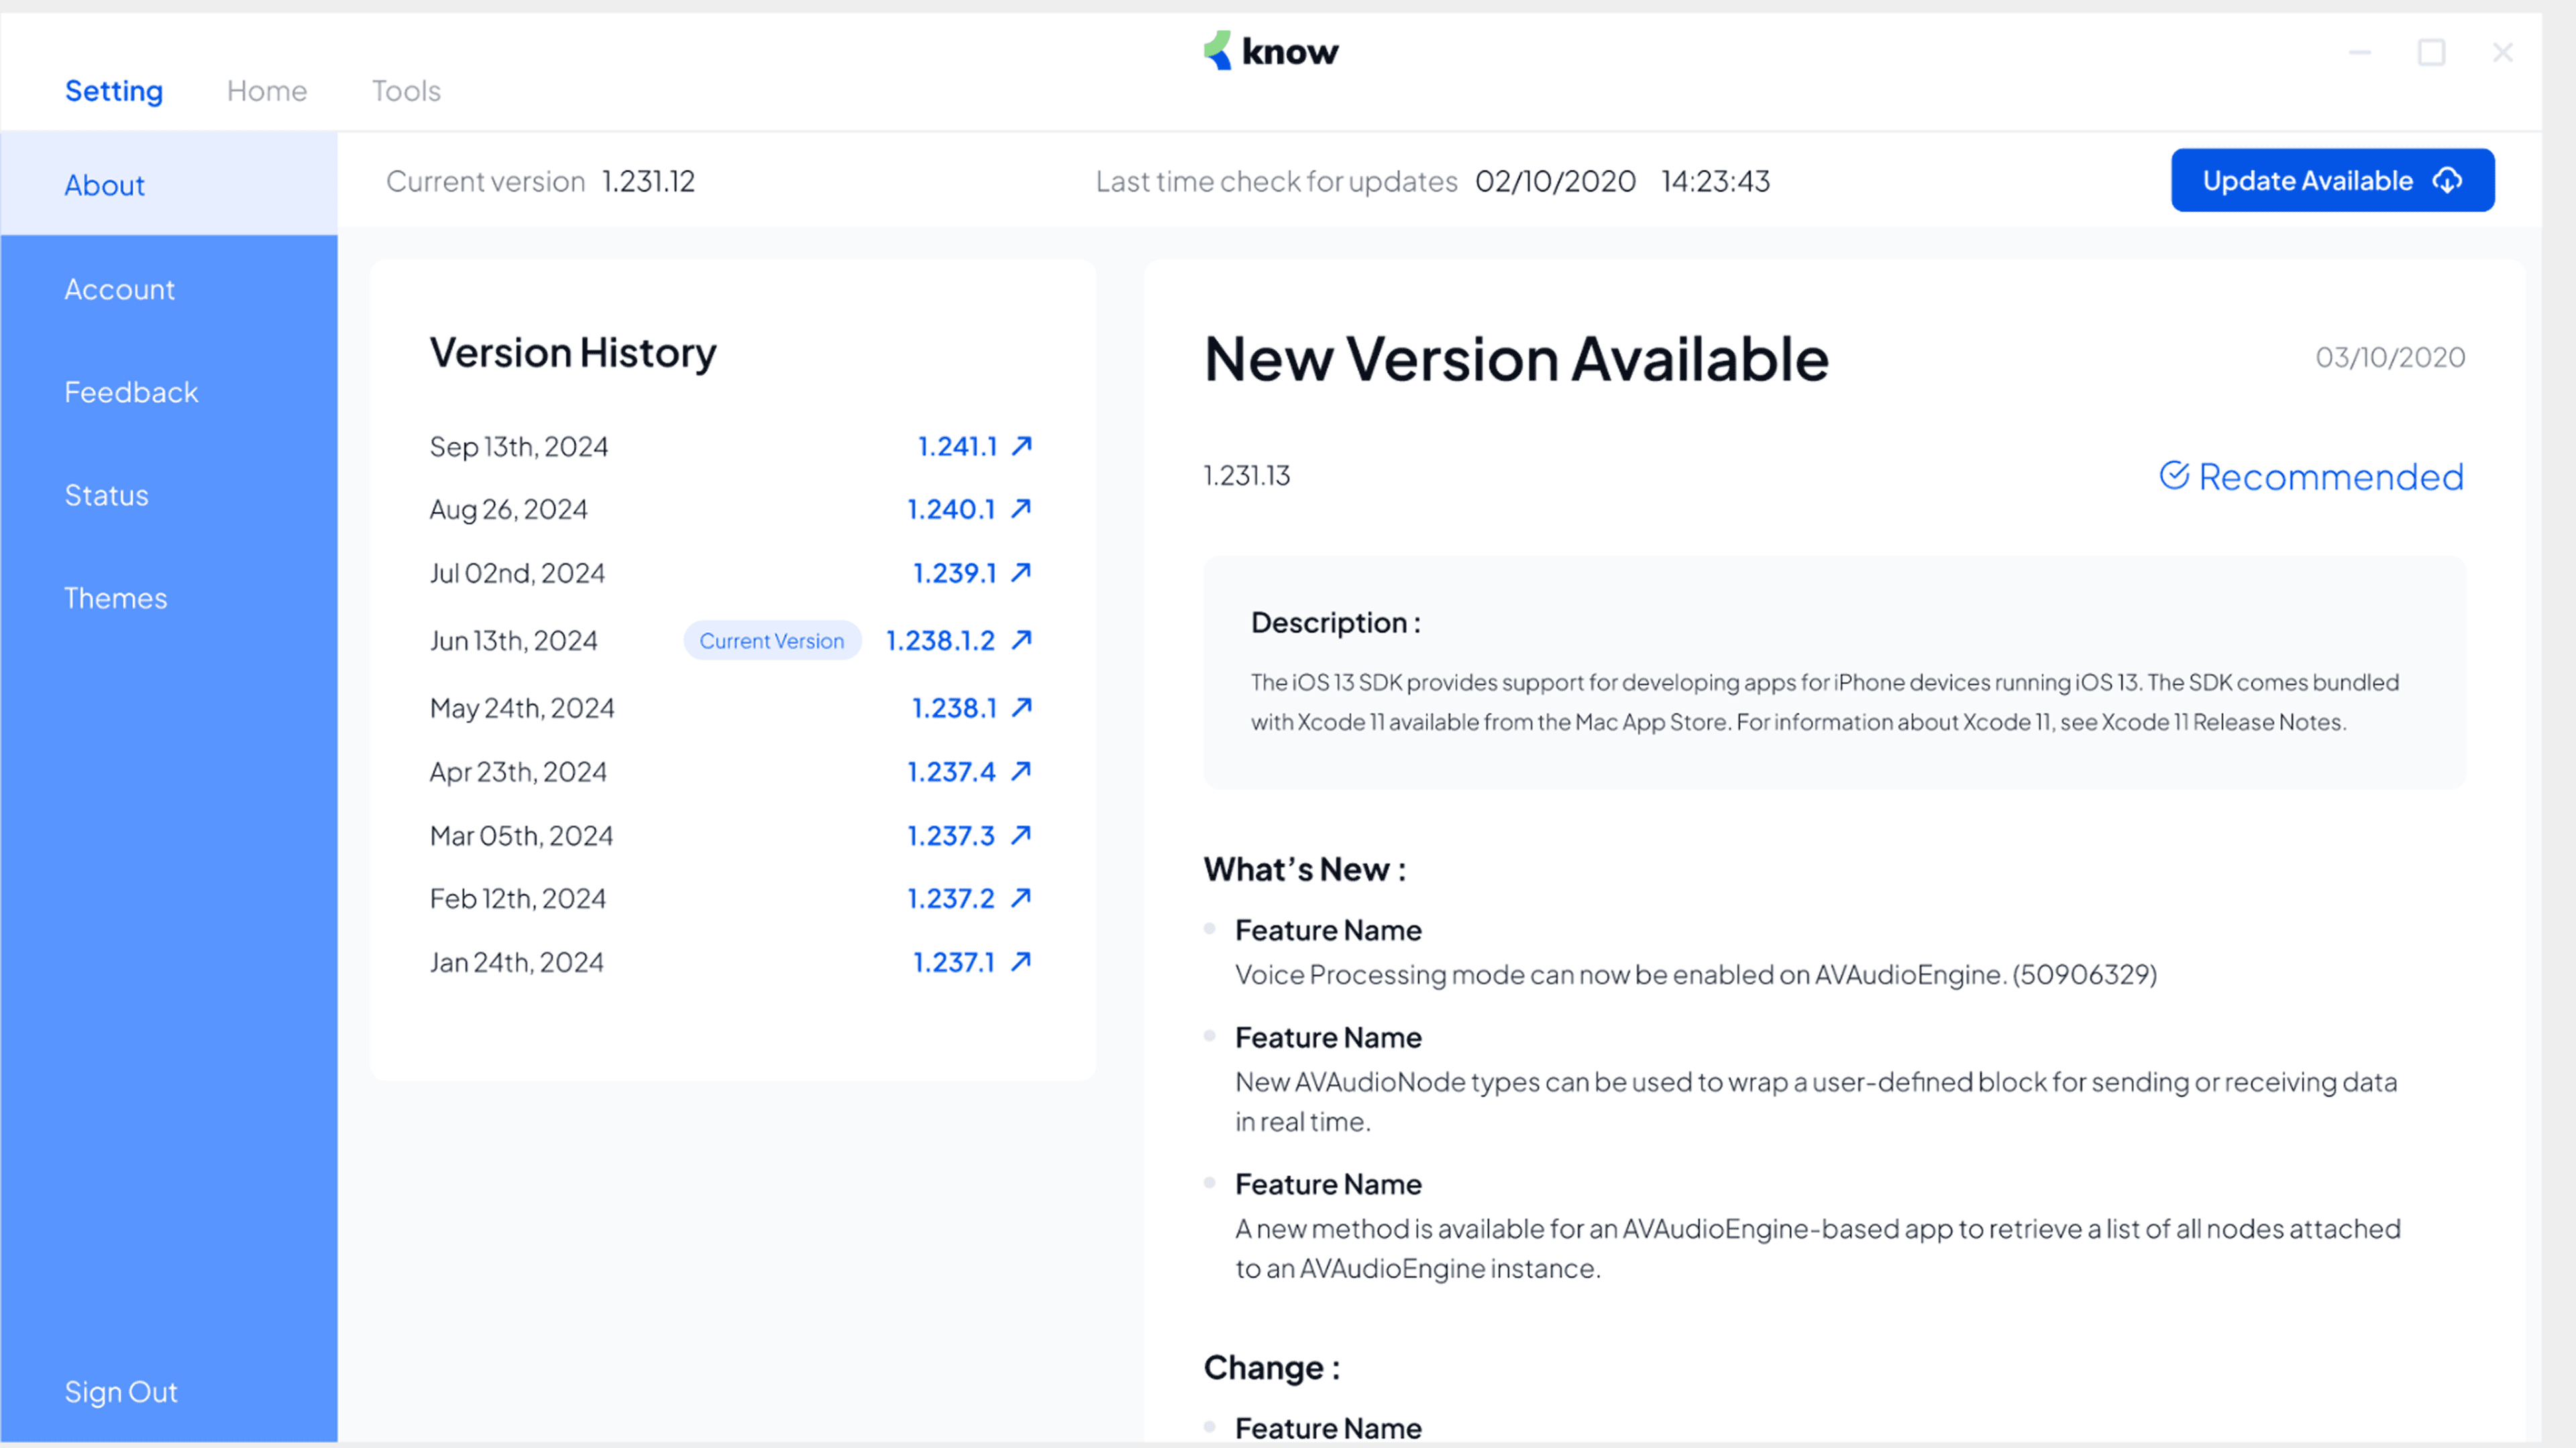Click the AVAudioNode types feature text
This screenshot has height=1448, width=2576.
1816,1102
